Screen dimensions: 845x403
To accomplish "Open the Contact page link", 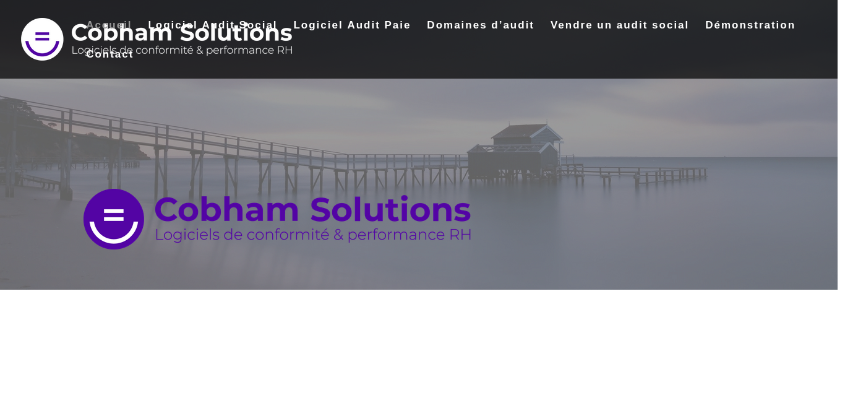I will 109,54.
